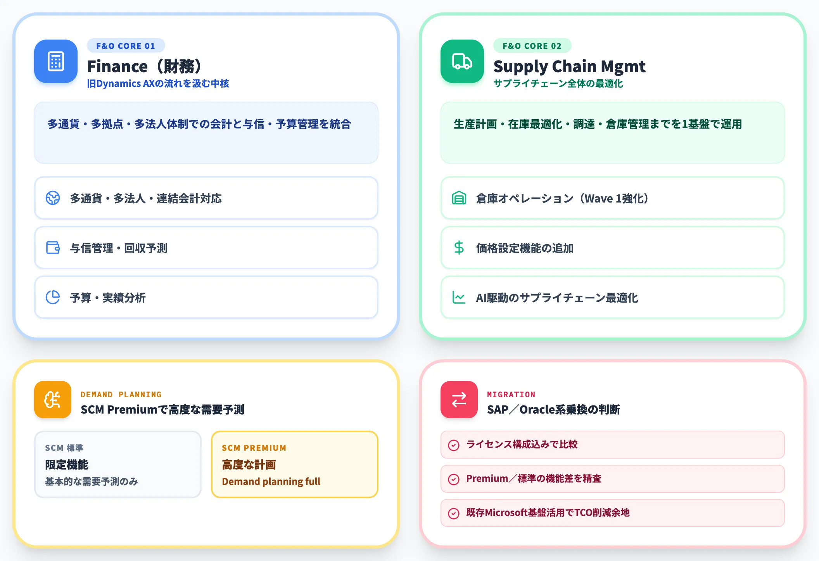This screenshot has width=819, height=561.
Task: Click the blue Finance calculator icon
Action: (56, 61)
